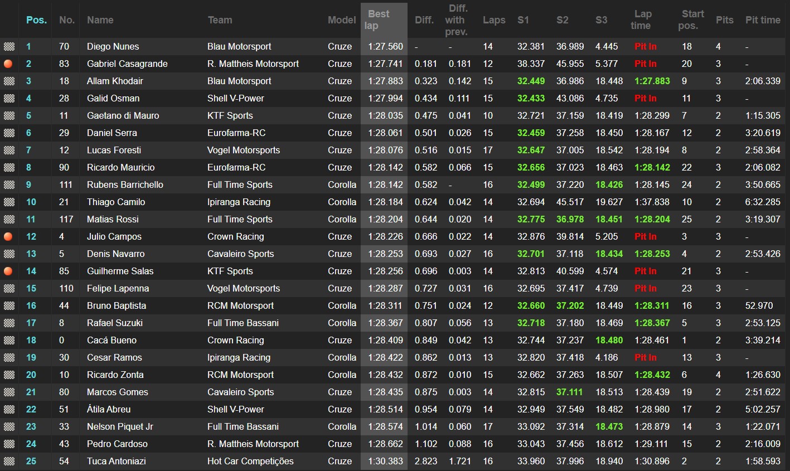Click the checkered flag icon for Rafael Suzuki
This screenshot has height=471, width=790.
(9, 323)
